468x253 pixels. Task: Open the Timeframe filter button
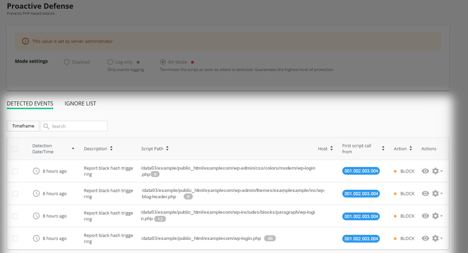23,126
